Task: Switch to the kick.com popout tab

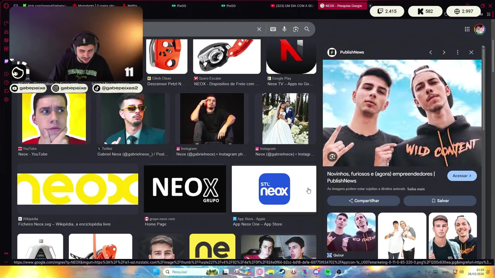Action: click(x=44, y=6)
